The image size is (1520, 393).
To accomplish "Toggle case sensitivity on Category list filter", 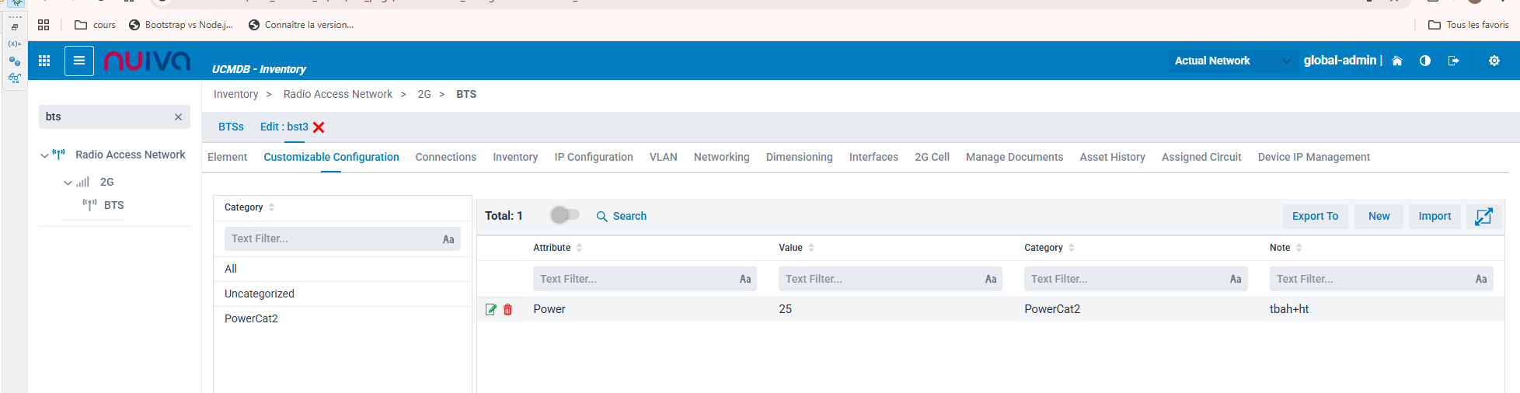I will (x=448, y=239).
